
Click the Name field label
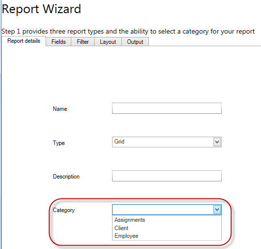click(x=60, y=109)
